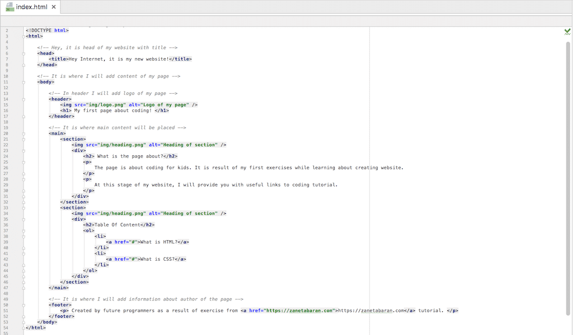Select the index.html editor tab
This screenshot has width=573, height=335.
click(x=31, y=7)
